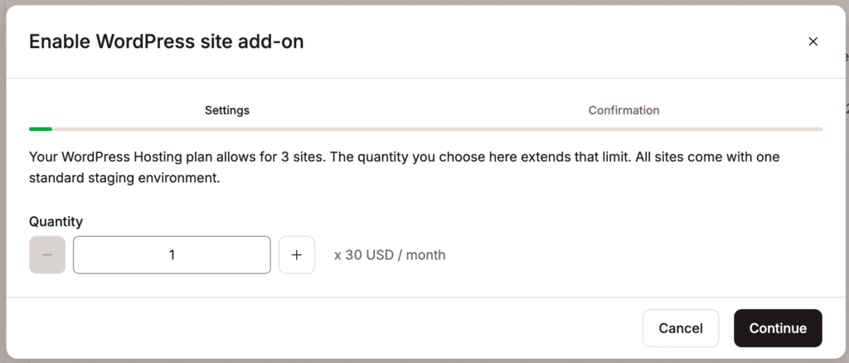Focus the Quantity field showing 1
This screenshot has height=363, width=849.
(172, 254)
